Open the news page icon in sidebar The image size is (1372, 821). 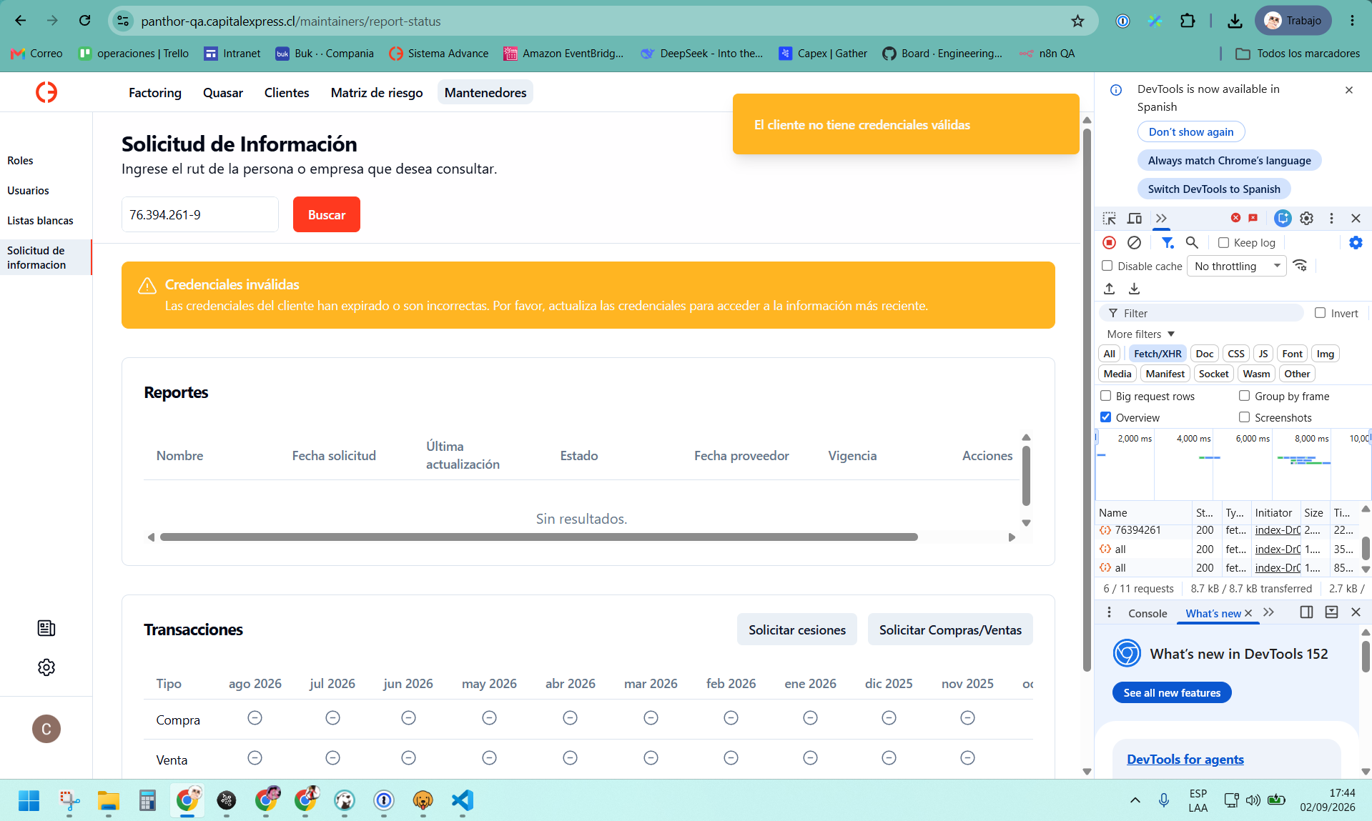tap(46, 628)
